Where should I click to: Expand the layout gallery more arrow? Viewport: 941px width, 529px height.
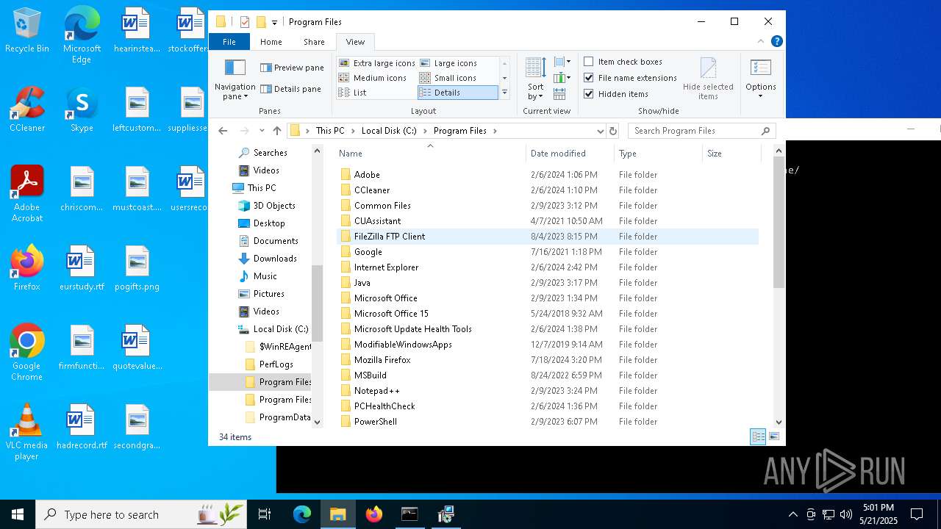click(504, 93)
